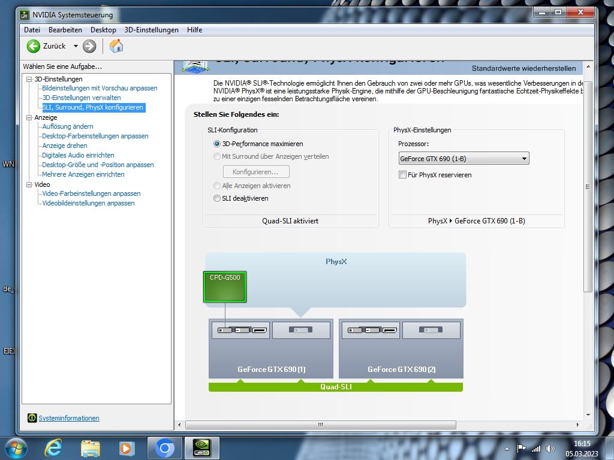Image resolution: width=614 pixels, height=460 pixels.
Task: Open the Hilfe menu
Action: click(195, 30)
